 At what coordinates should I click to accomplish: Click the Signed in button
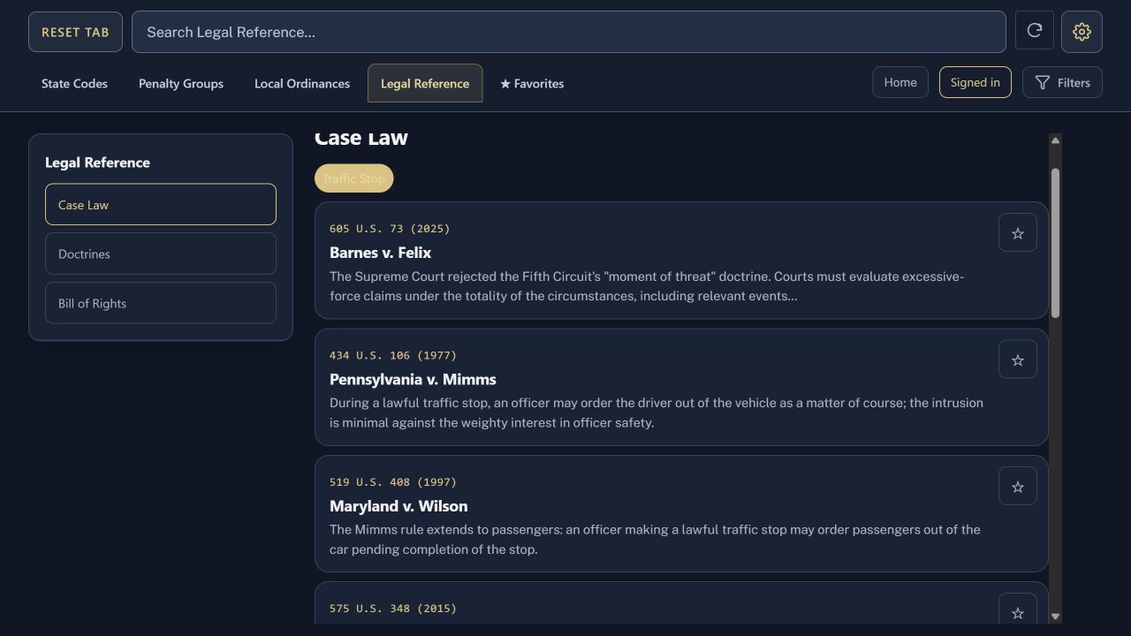975,82
